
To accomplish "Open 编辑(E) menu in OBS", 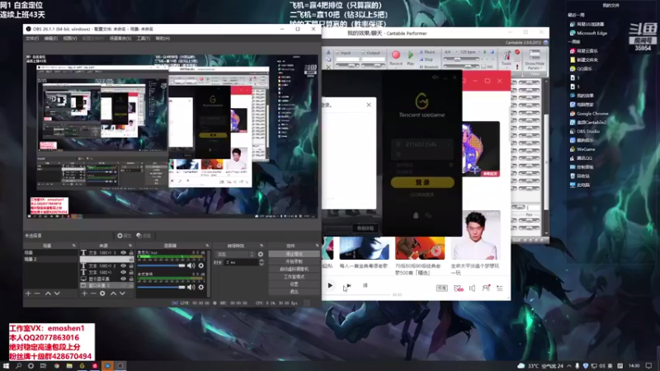I will 51,38.
